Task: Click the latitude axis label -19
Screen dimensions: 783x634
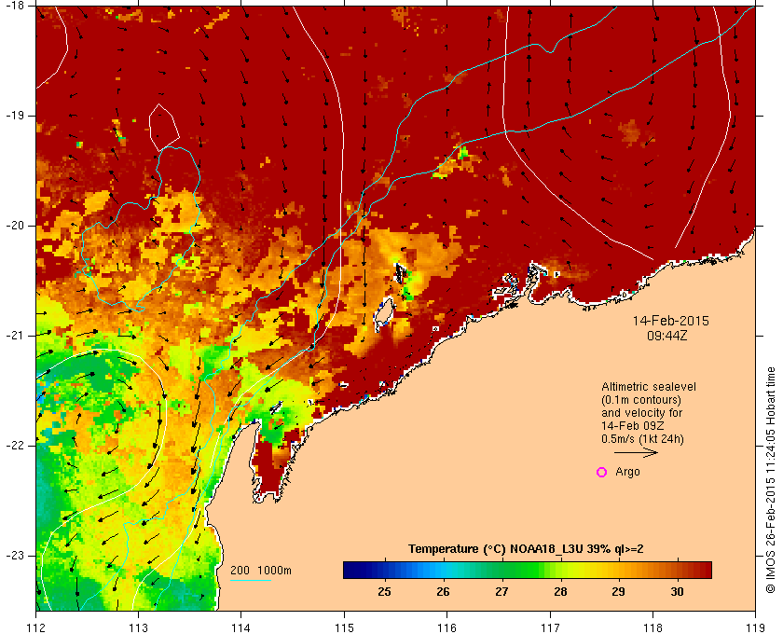Action: click(14, 116)
